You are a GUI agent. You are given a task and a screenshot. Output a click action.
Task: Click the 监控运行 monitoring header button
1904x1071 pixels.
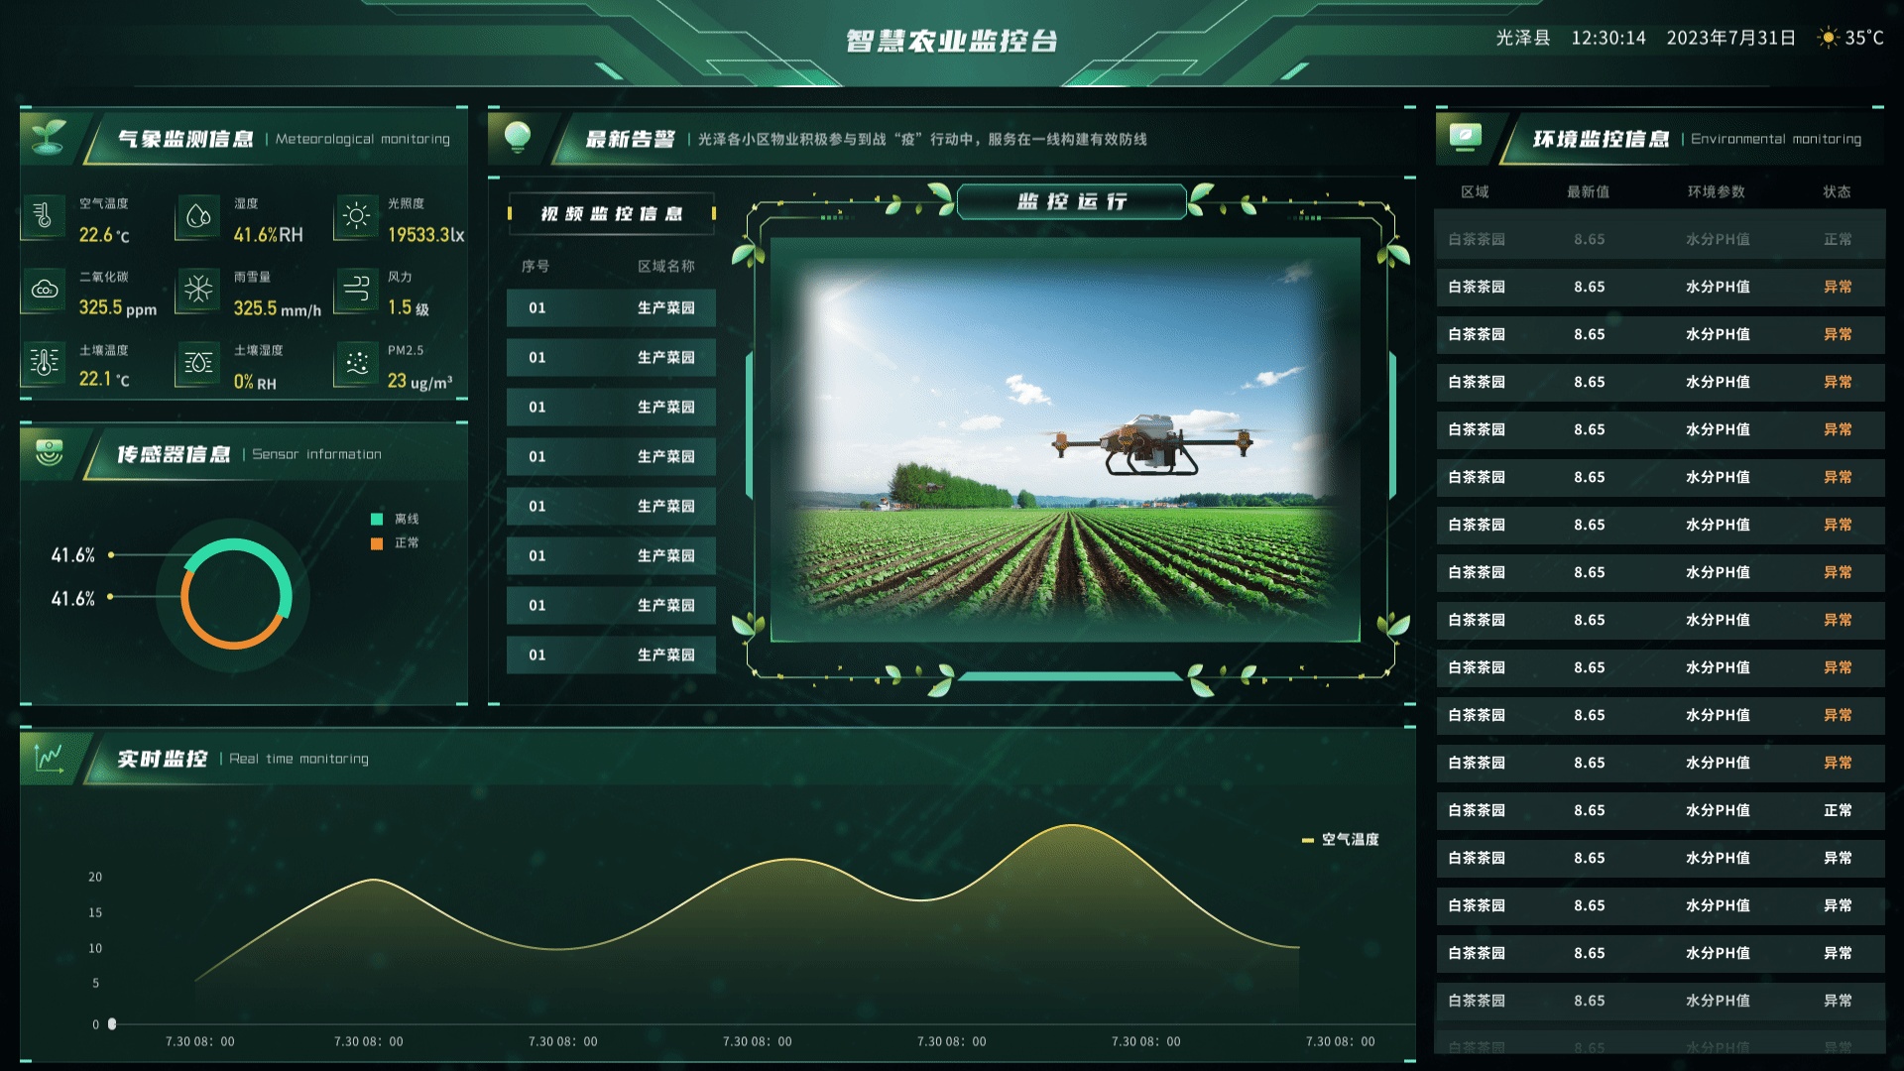pyautogui.click(x=1071, y=202)
